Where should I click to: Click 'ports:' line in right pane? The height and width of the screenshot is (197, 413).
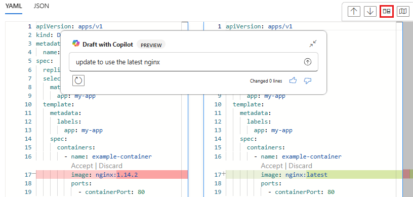[x=271, y=183]
